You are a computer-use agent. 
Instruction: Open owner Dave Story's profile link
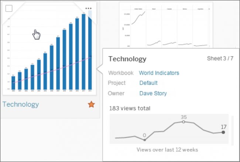coord(153,93)
